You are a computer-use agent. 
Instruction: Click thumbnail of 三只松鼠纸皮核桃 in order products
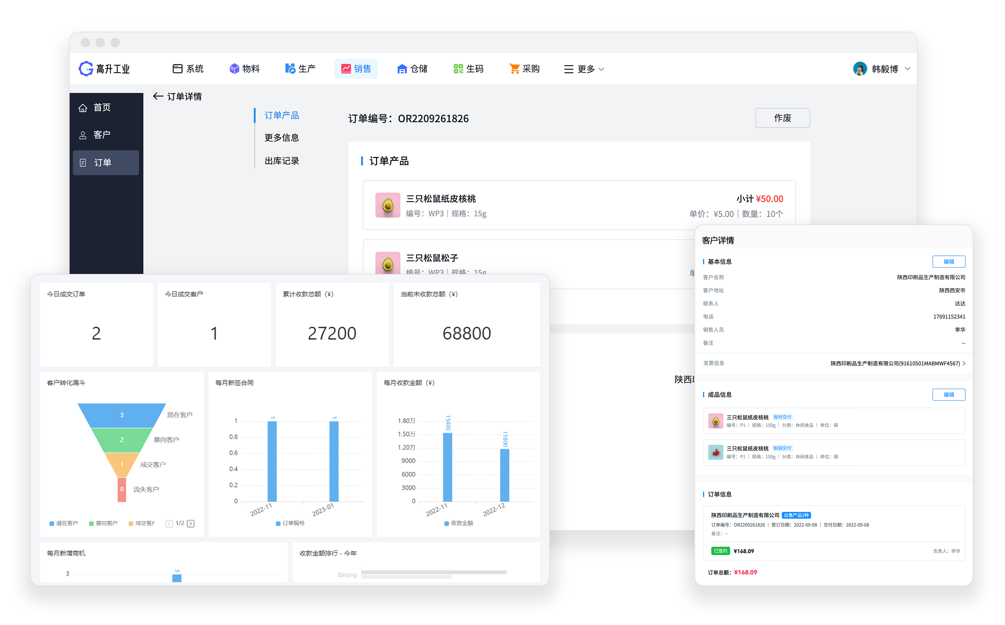(387, 205)
